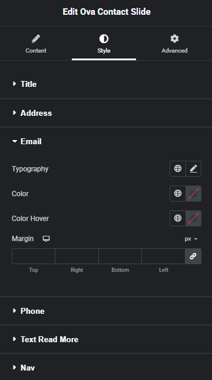This screenshot has height=380, width=212.
Task: Toggle the Margin link values button
Action: pyautogui.click(x=193, y=256)
